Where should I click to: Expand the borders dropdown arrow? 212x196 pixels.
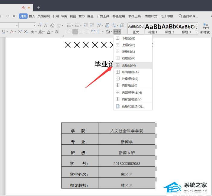pyautogui.click(x=120, y=32)
